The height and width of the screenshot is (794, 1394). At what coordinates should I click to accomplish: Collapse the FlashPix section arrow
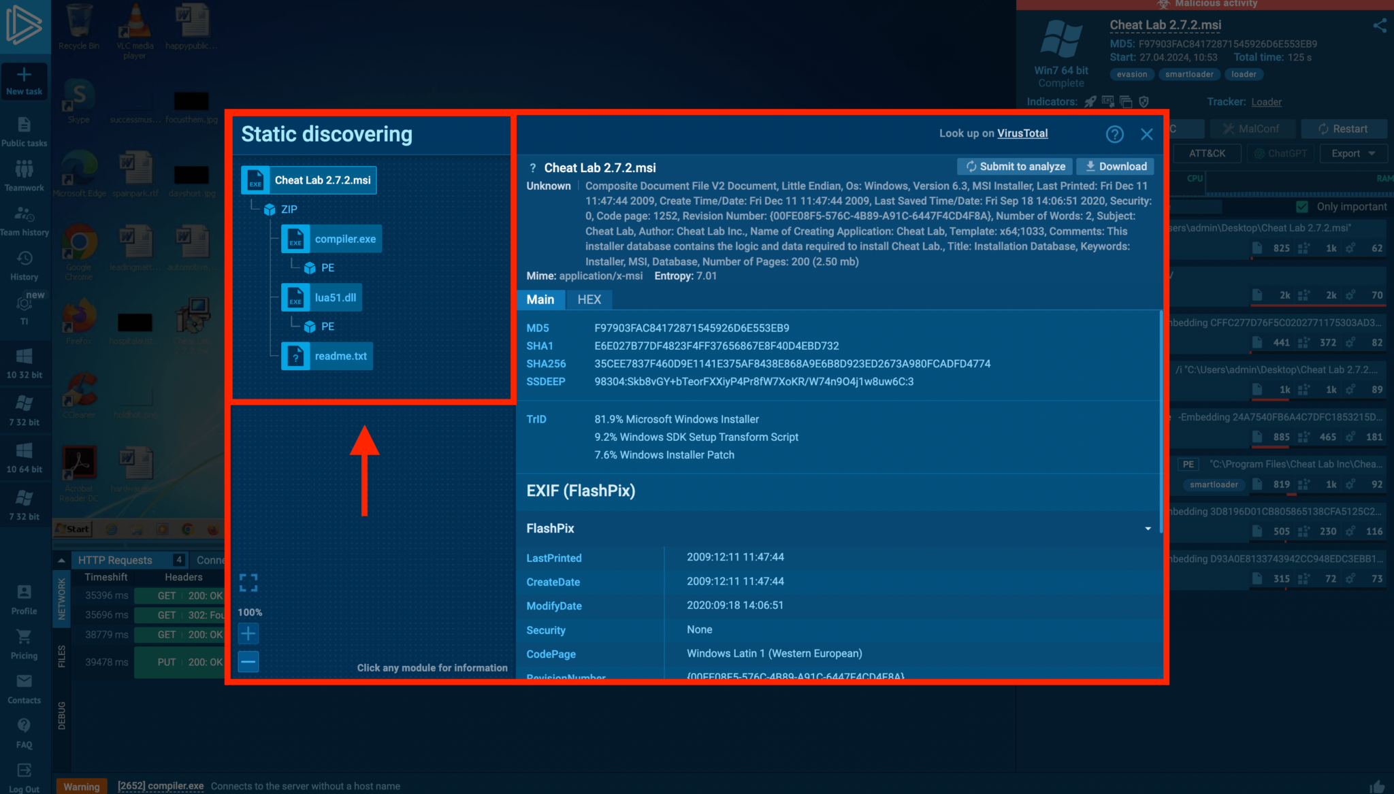pyautogui.click(x=1148, y=529)
